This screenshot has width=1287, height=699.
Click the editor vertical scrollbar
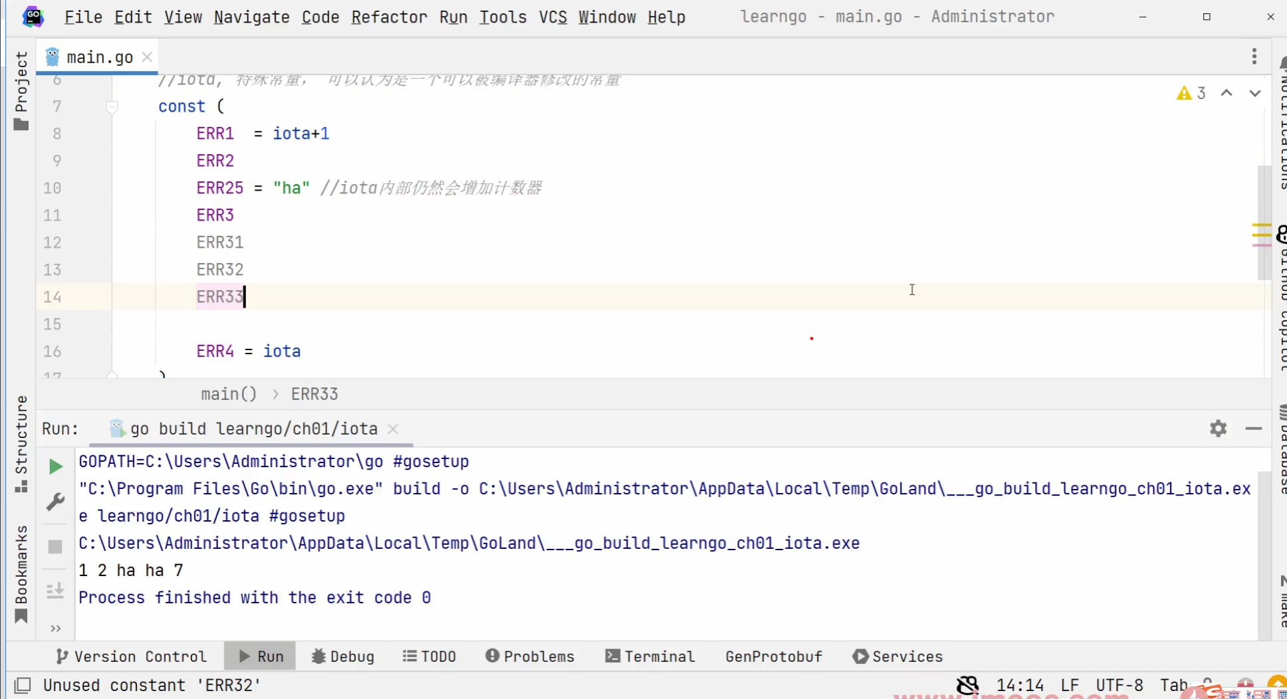point(1263,219)
